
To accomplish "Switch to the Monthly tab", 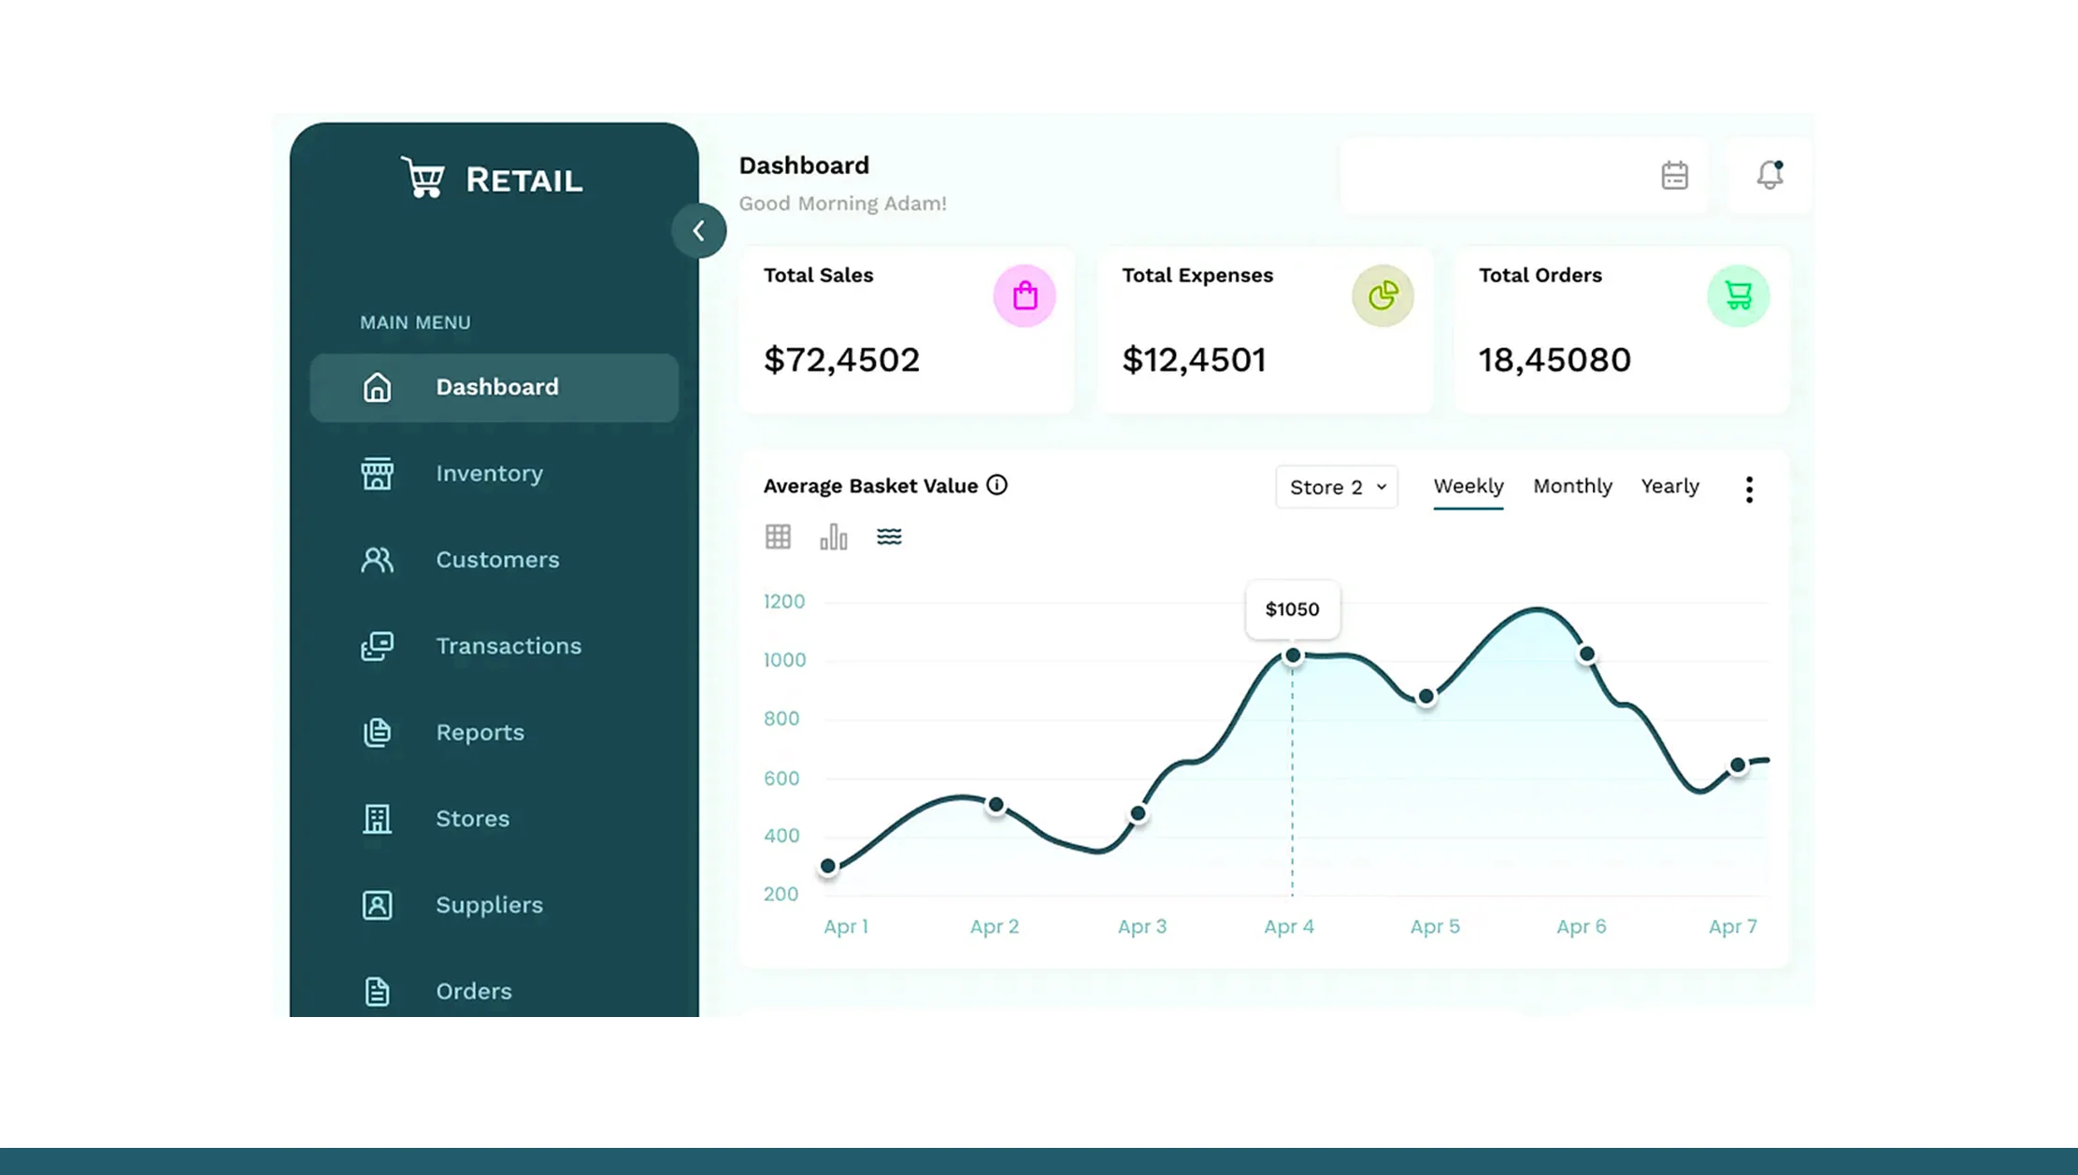I will tap(1572, 486).
